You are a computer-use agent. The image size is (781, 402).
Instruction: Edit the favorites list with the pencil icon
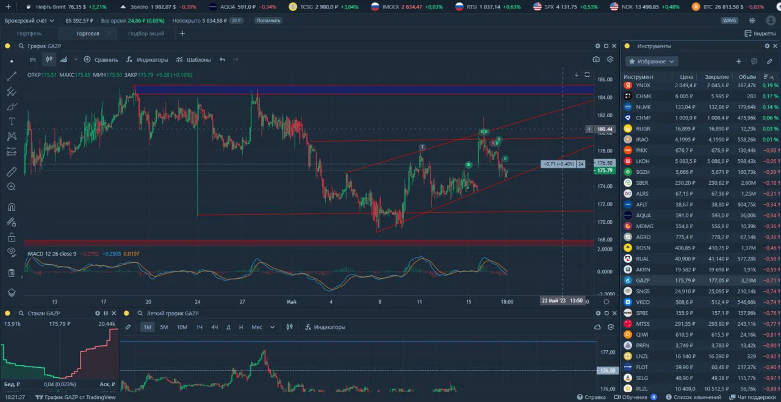click(769, 62)
